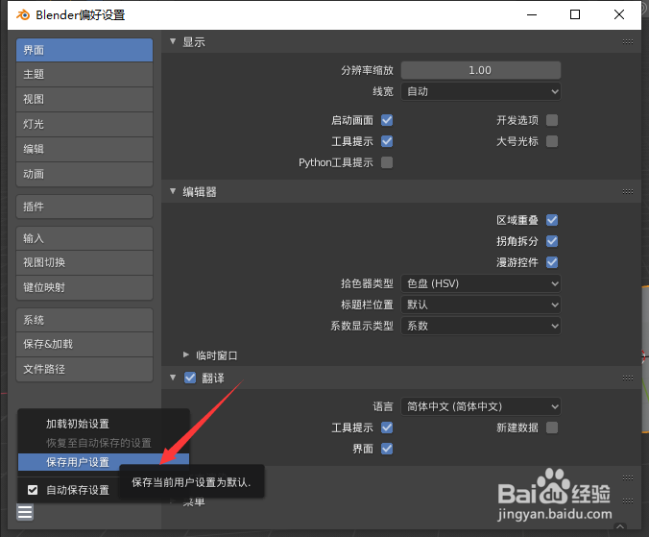Disable the first 工具提示 checkbox under 显示

[387, 141]
